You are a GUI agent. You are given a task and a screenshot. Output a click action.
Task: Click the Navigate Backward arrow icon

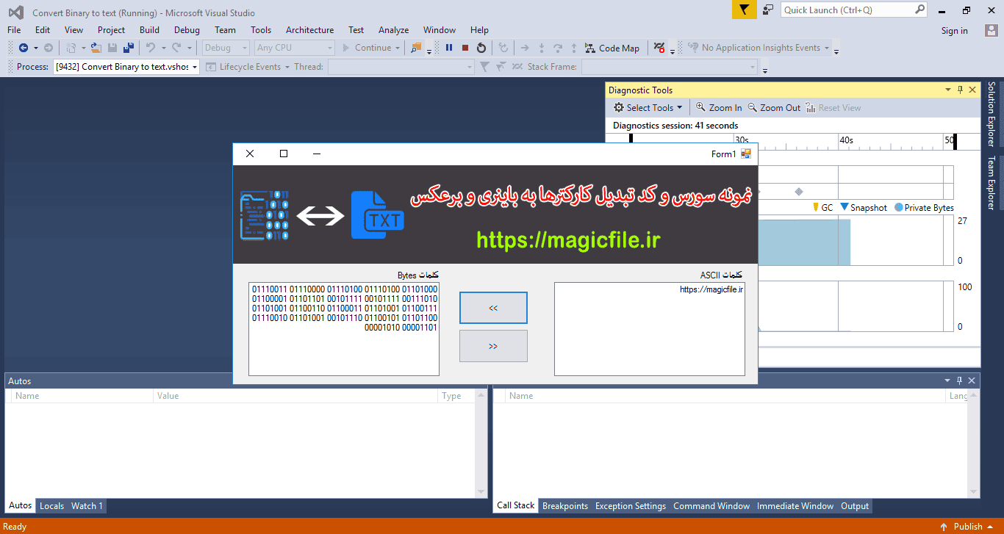(23, 48)
